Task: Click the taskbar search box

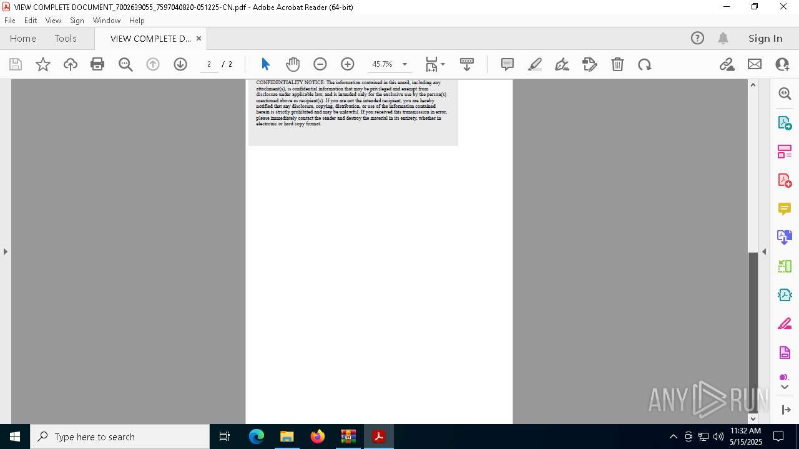Action: (x=120, y=437)
